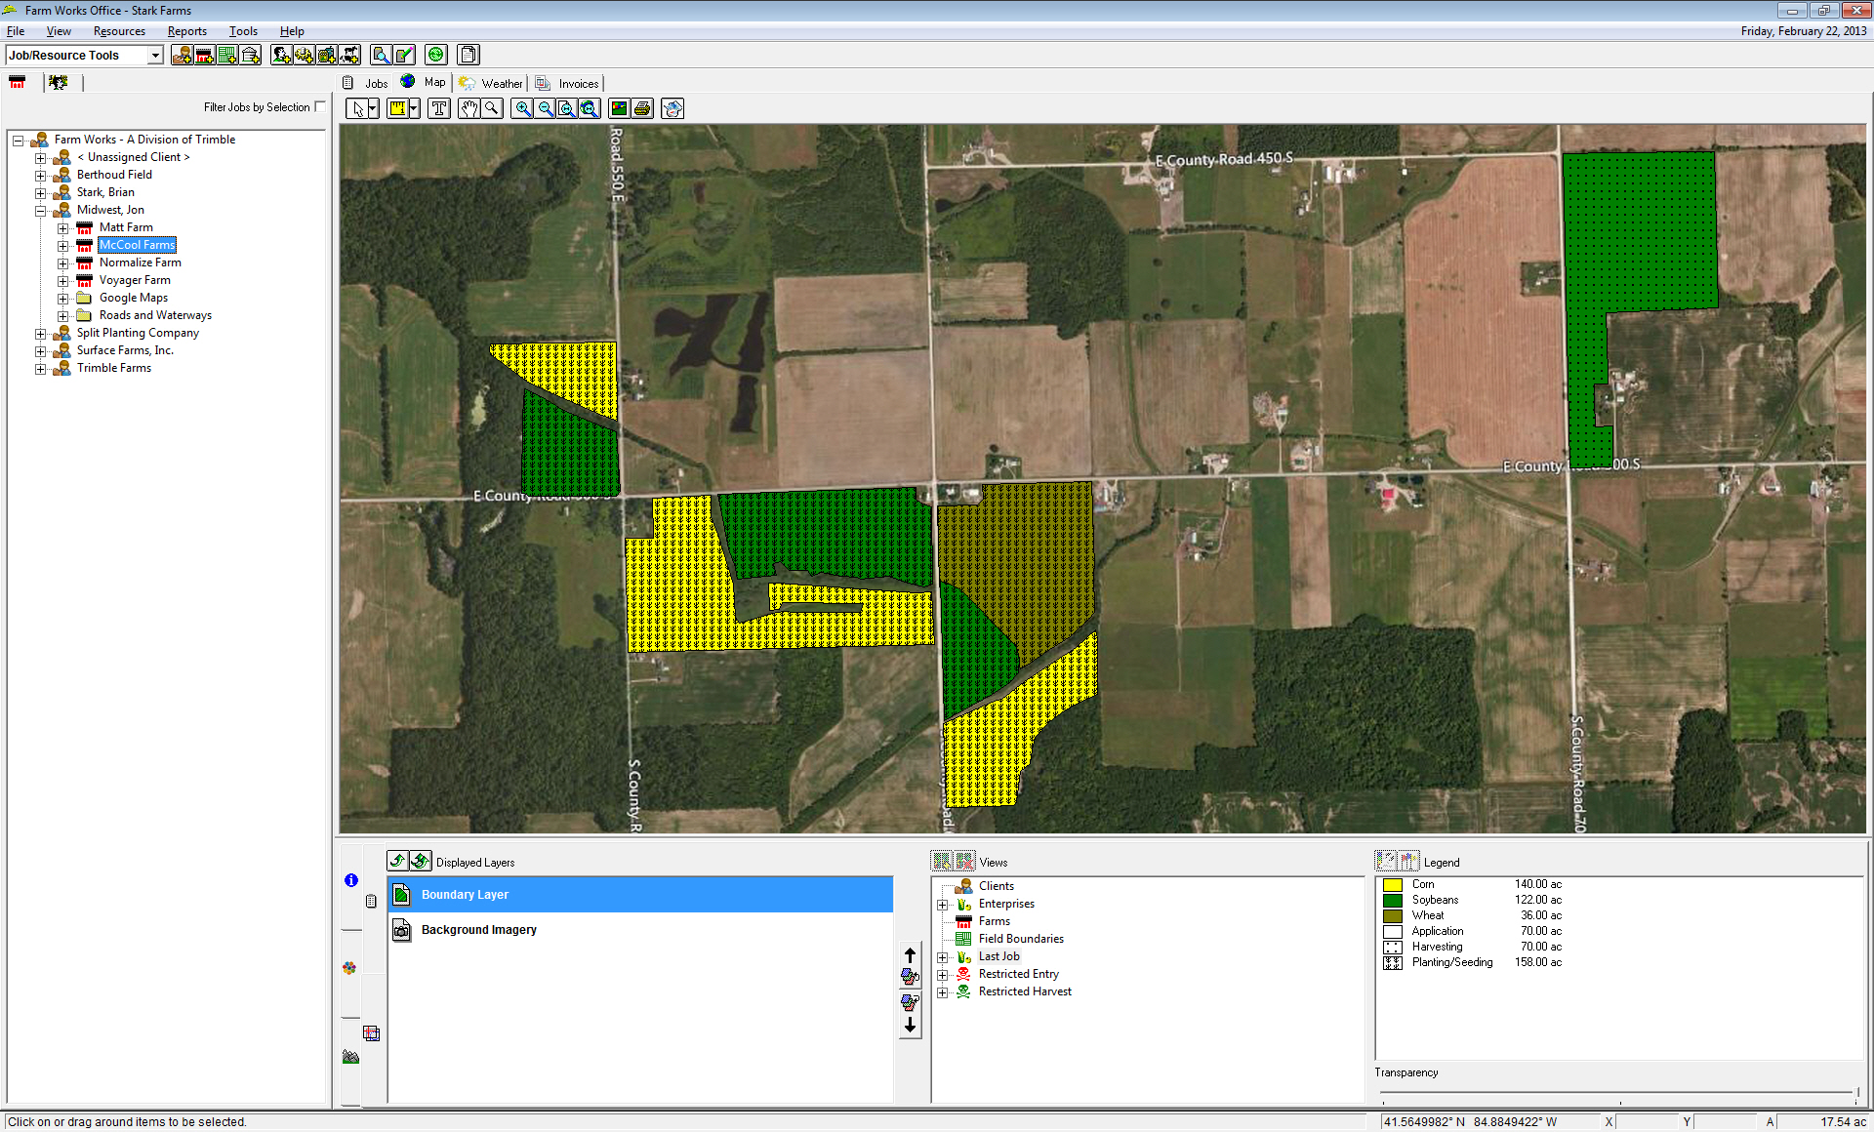The height and width of the screenshot is (1132, 1874).
Task: Click the Harvesting legend pattern swatch
Action: (1393, 948)
